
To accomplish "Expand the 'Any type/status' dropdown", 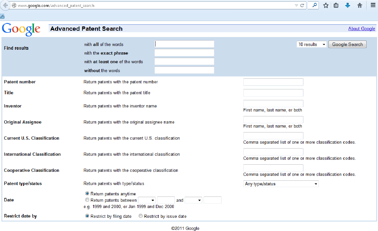I will pyautogui.click(x=281, y=184).
